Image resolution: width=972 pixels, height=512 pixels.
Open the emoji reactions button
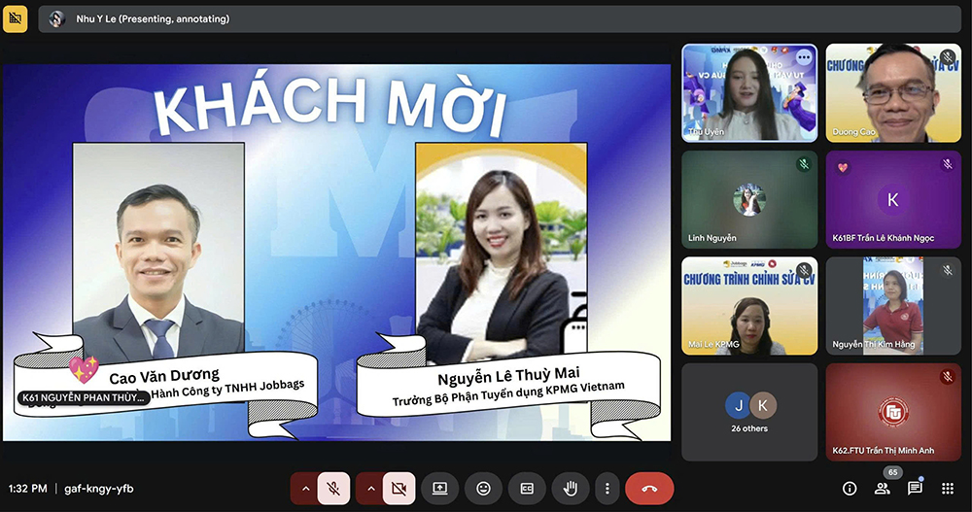(x=483, y=489)
